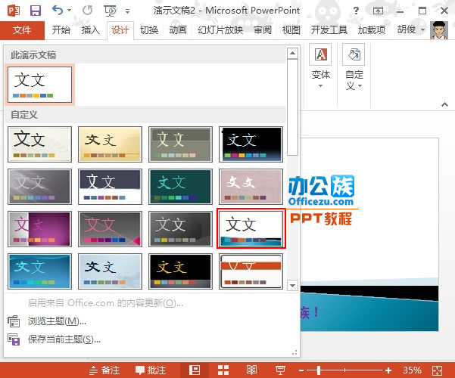455x378 pixels.
Task: Undo the last action
Action: [x=58, y=11]
